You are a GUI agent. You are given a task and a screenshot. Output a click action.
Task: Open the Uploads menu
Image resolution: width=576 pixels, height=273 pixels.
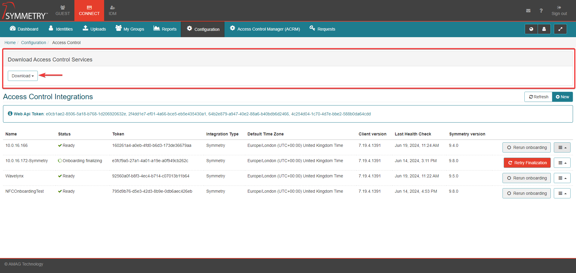[94, 29]
